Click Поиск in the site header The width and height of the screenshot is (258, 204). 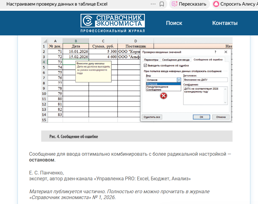(x=174, y=23)
